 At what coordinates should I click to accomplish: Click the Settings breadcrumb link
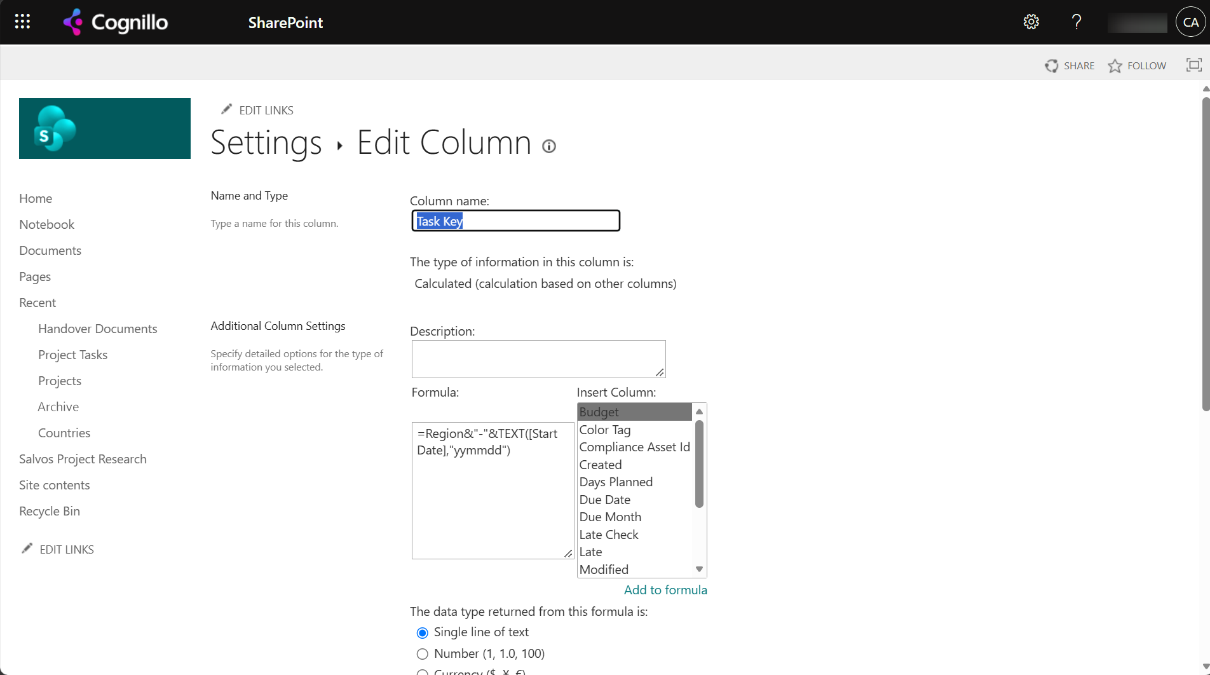point(266,142)
